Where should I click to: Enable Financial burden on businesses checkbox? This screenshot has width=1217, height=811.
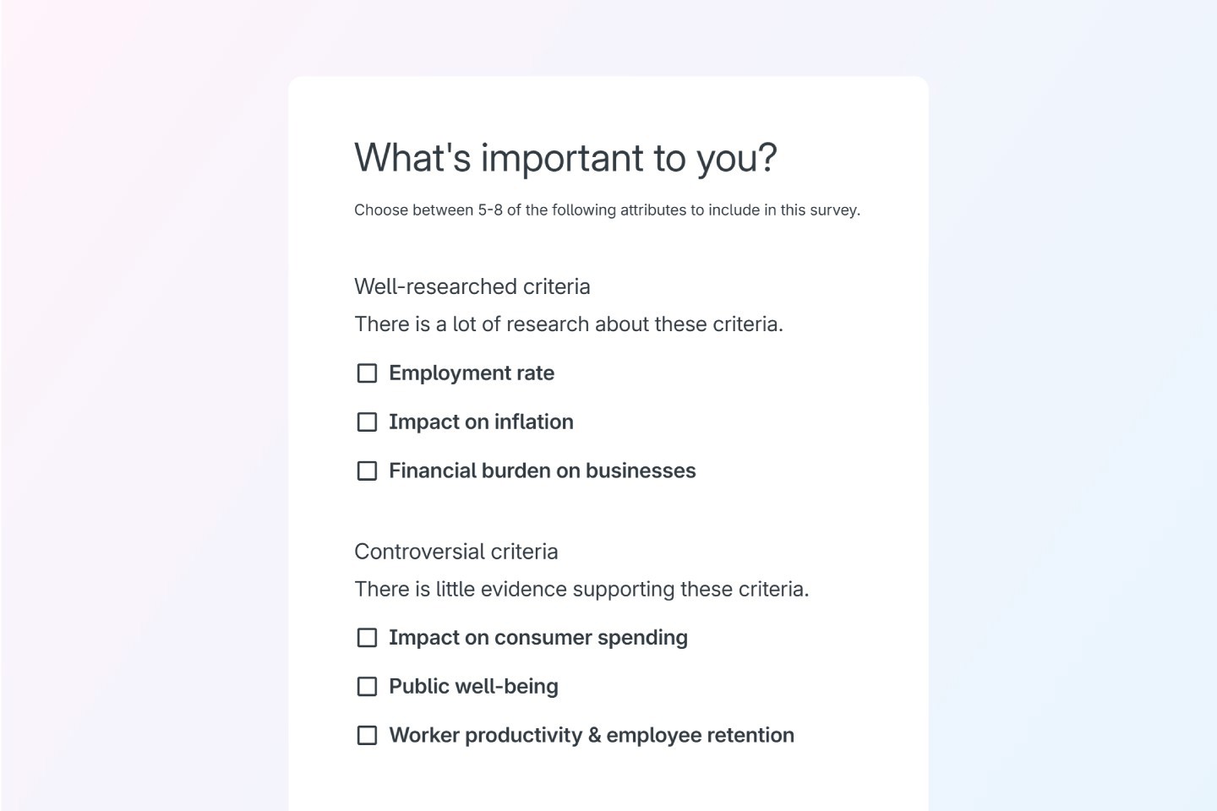click(367, 471)
